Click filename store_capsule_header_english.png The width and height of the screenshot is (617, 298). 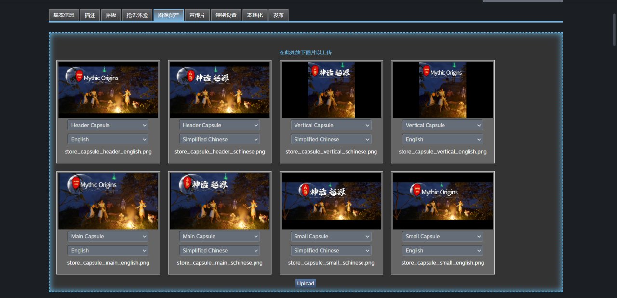click(108, 152)
